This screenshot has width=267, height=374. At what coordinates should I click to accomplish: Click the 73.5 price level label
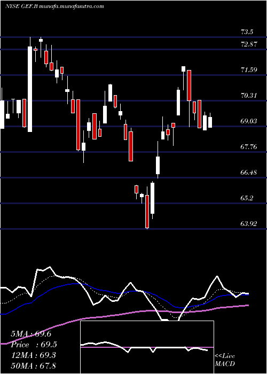[x=247, y=32]
